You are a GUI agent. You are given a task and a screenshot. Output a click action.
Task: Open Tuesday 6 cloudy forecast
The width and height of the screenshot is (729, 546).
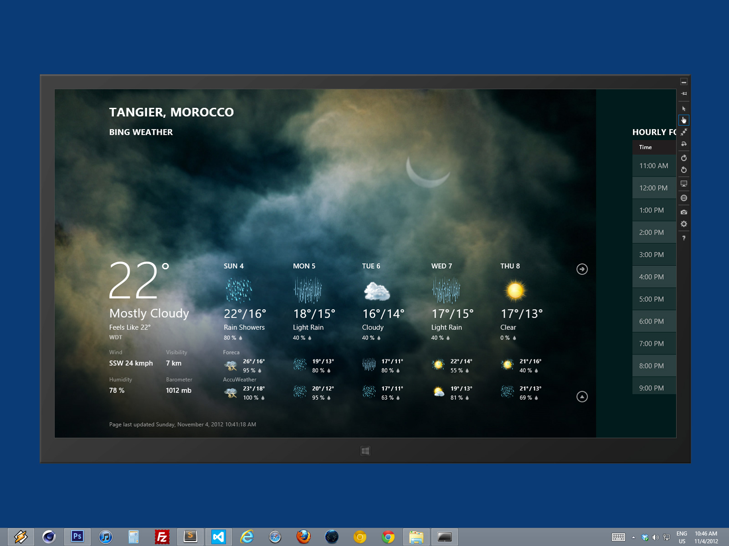pyautogui.click(x=383, y=301)
